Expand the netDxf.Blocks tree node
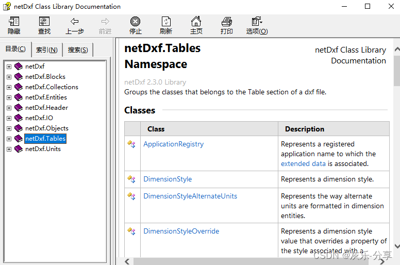The image size is (400, 265). coord(9,77)
